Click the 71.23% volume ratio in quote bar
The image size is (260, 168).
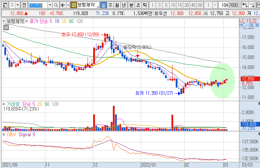coord(102,13)
